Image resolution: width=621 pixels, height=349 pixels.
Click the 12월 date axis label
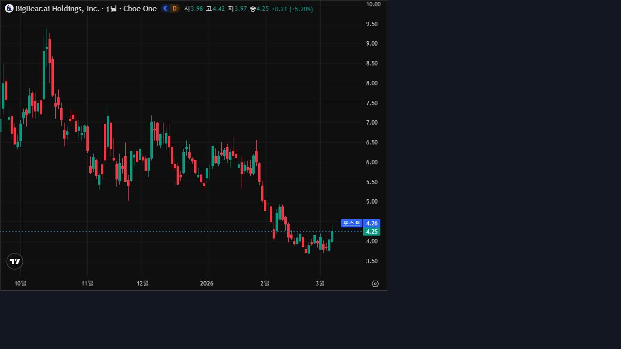143,284
